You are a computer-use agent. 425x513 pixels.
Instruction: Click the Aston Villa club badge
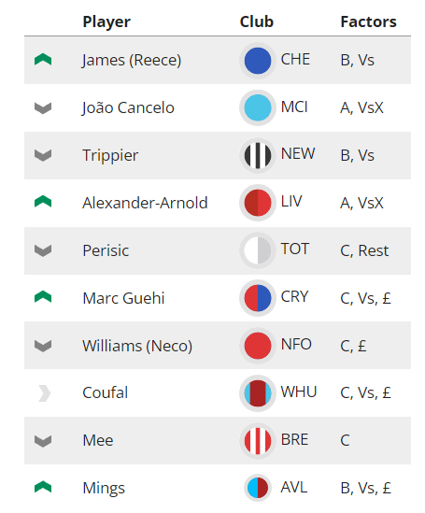258,488
